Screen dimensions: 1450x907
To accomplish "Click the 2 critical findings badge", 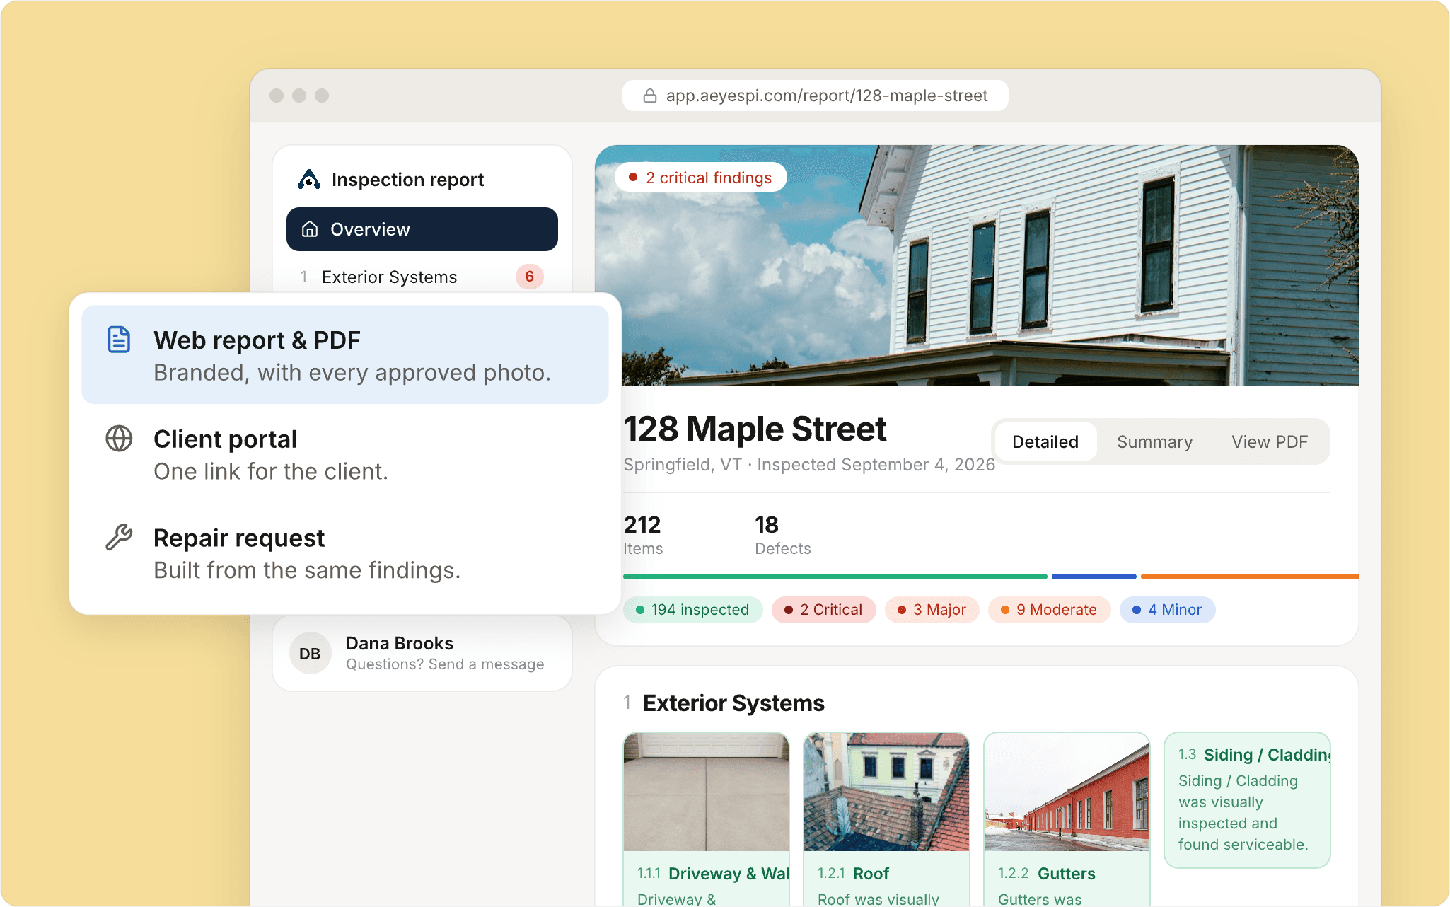I will point(700,178).
